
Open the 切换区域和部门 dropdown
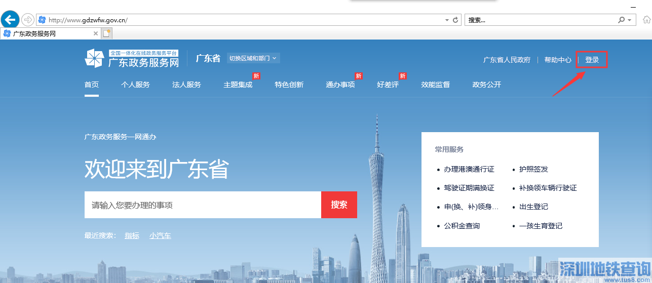[253, 58]
